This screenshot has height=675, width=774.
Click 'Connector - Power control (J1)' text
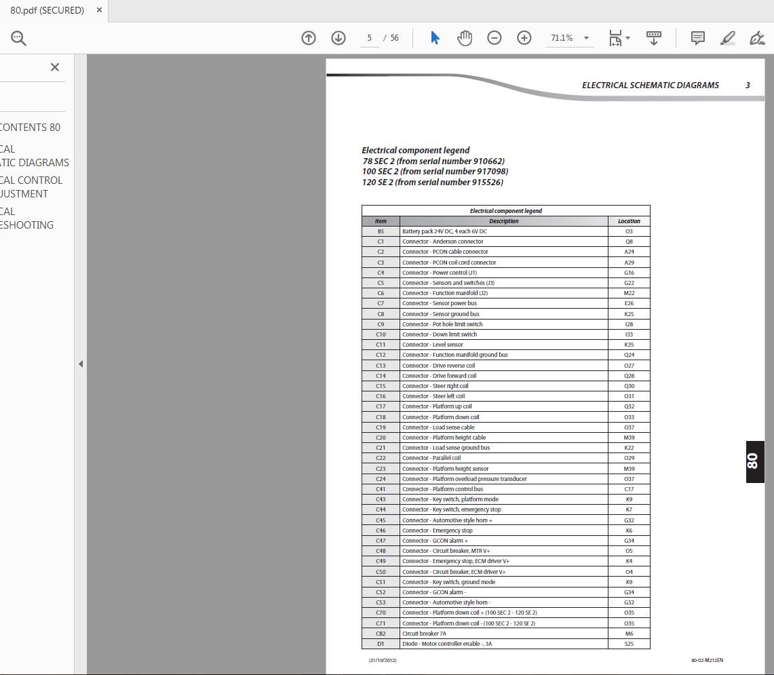pyautogui.click(x=440, y=273)
